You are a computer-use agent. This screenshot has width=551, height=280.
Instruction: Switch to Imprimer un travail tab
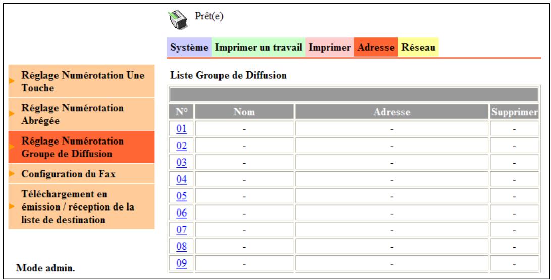pyautogui.click(x=259, y=47)
